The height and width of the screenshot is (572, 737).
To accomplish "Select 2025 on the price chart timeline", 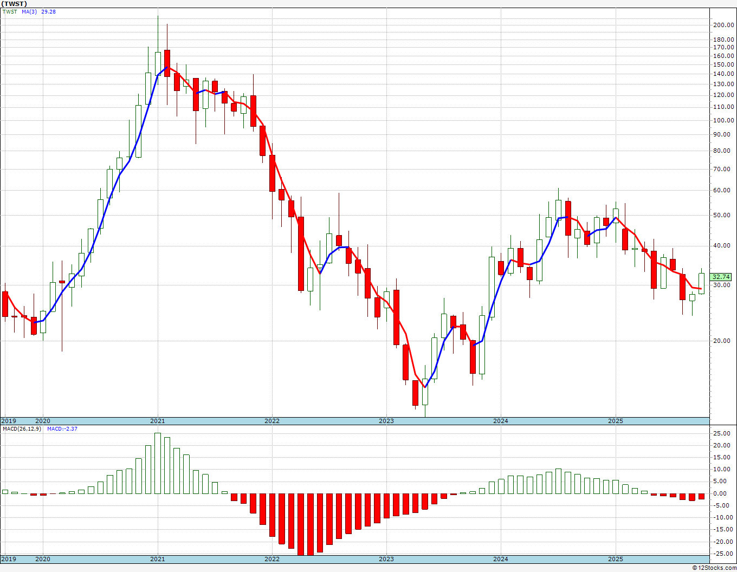I will [x=615, y=421].
